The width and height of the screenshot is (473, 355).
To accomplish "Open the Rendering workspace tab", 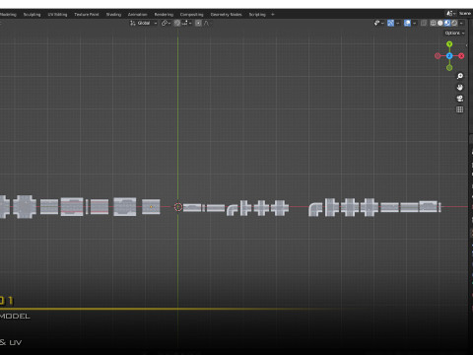I will point(164,15).
